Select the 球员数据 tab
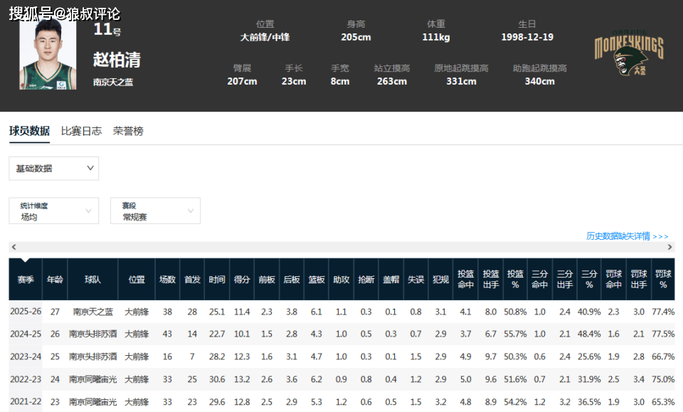This screenshot has width=683, height=412. coord(29,131)
